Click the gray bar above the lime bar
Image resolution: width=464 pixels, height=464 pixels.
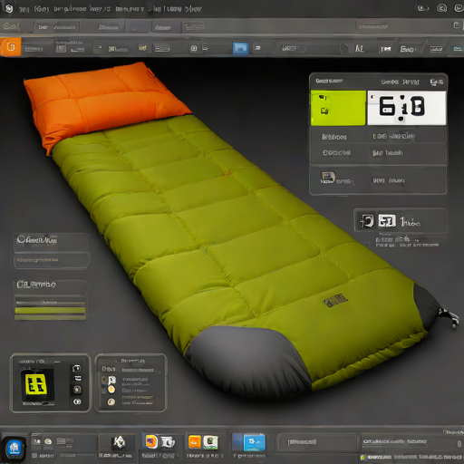pyautogui.click(x=50, y=302)
